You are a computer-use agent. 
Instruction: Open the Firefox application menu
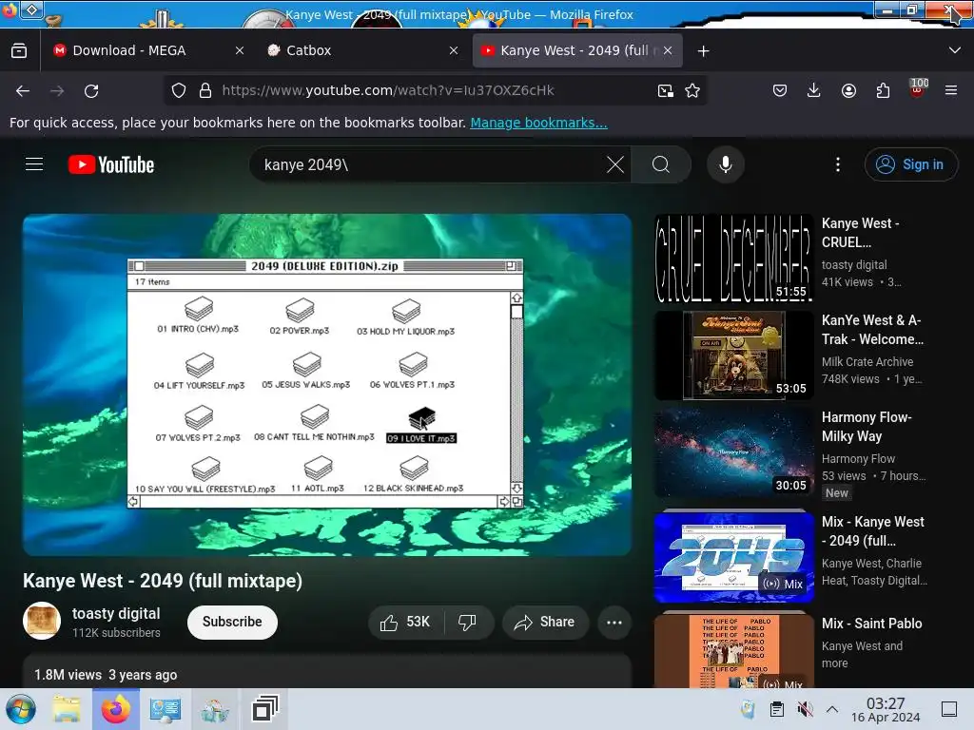pos(950,90)
